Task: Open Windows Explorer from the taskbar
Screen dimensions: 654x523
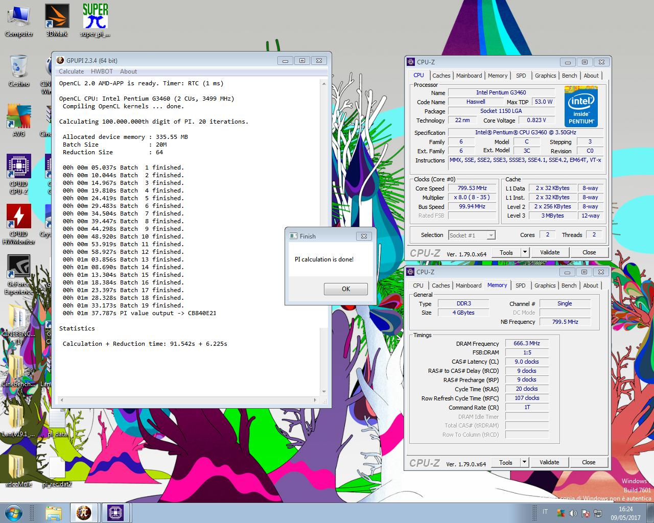Action: [53, 513]
